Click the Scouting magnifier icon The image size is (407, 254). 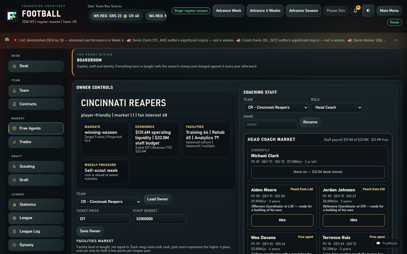click(14, 167)
